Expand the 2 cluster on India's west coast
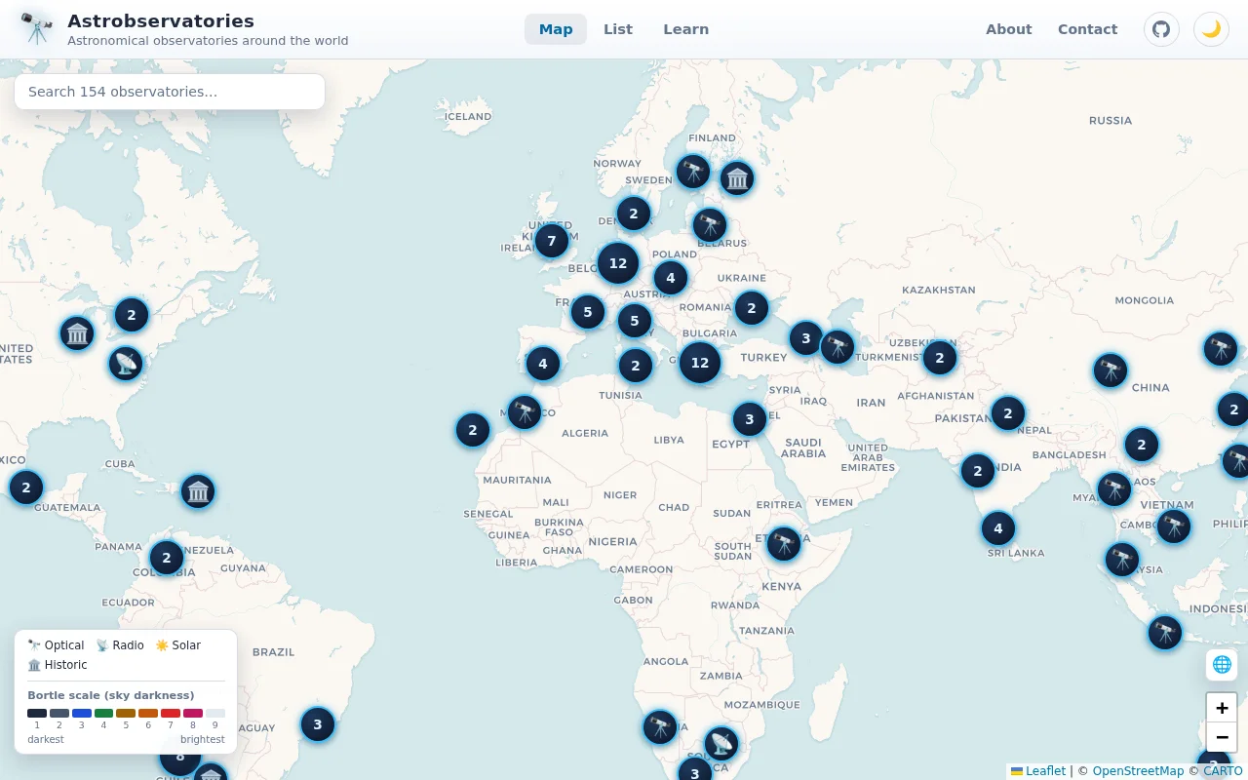Screen dimensions: 1248x780 (x=978, y=471)
